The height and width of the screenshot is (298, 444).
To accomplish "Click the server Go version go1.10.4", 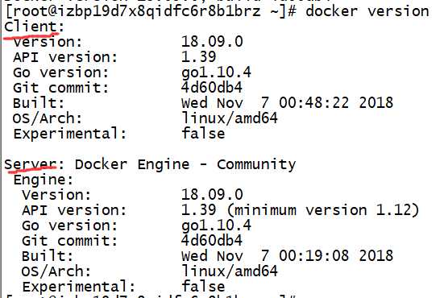I will coord(216,226).
